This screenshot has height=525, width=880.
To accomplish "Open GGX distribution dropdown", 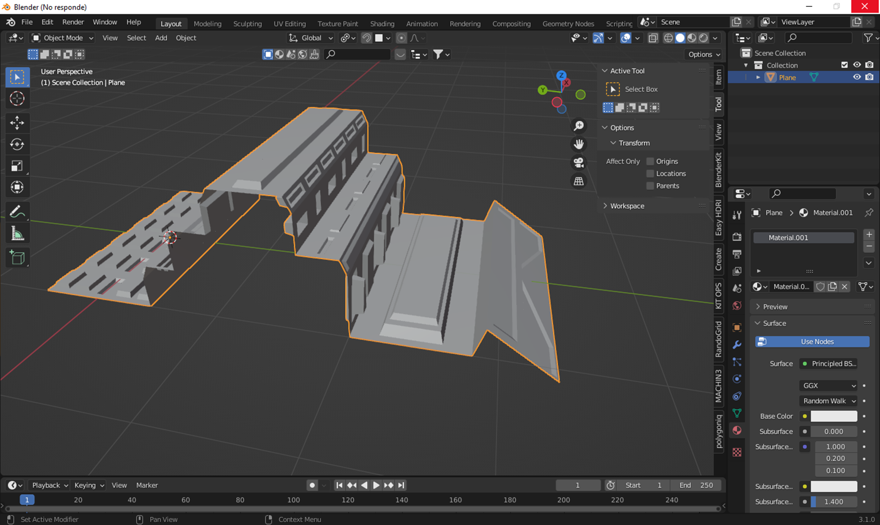I will [x=829, y=386].
